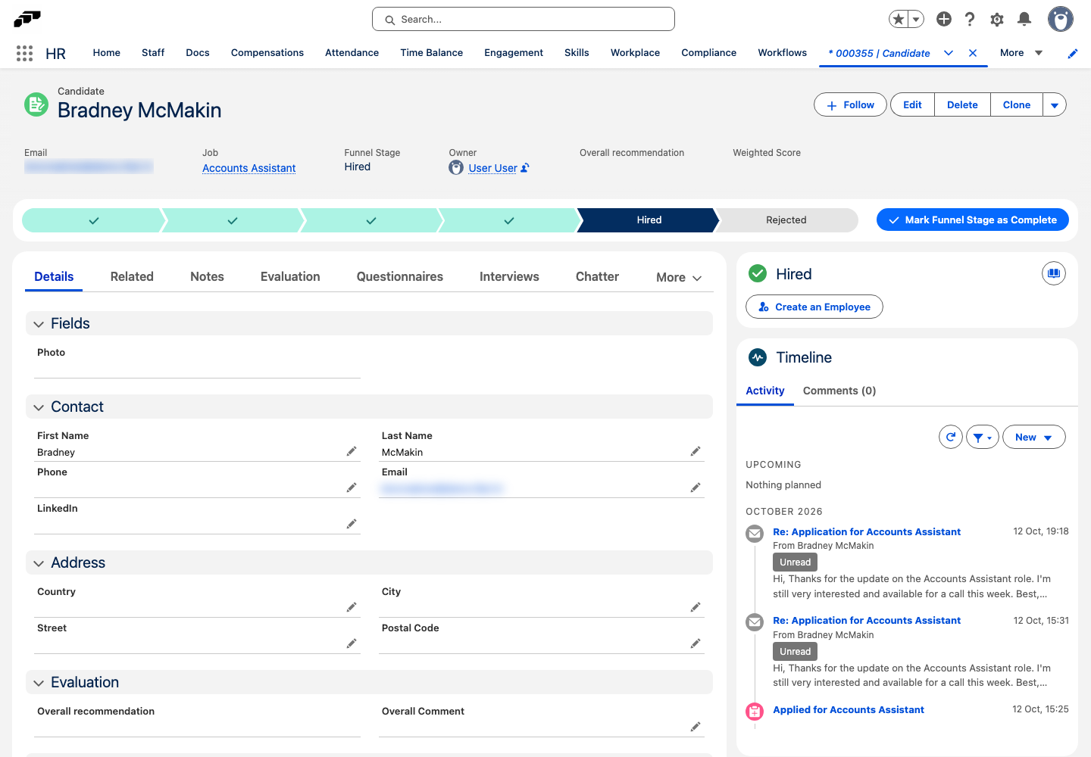
Task: Open the More tabs dropdown
Action: [679, 278]
